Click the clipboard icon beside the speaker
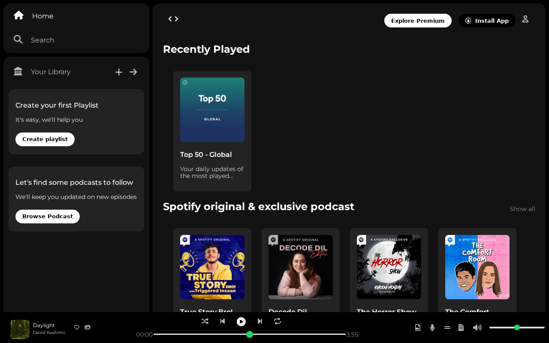The height and width of the screenshot is (343, 549). click(x=461, y=328)
